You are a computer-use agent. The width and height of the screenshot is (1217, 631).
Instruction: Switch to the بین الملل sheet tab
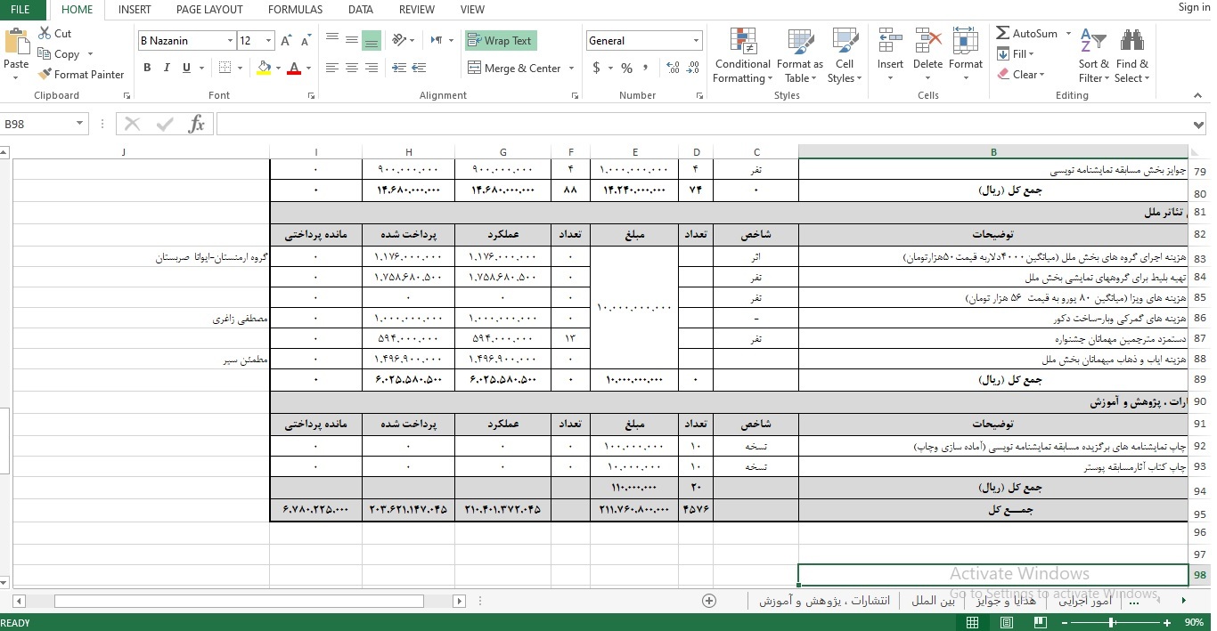tap(933, 601)
